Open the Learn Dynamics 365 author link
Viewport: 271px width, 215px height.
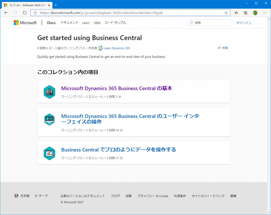tap(117, 48)
